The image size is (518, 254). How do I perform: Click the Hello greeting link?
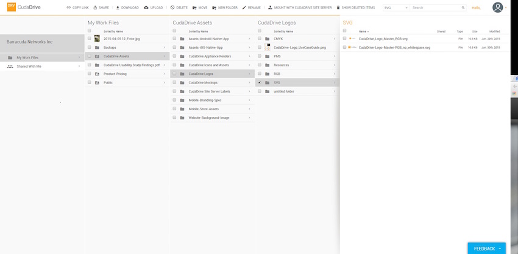(476, 8)
